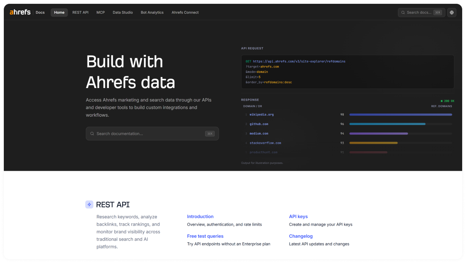Click the medium.com domain row text
466x263 pixels.
click(x=259, y=133)
